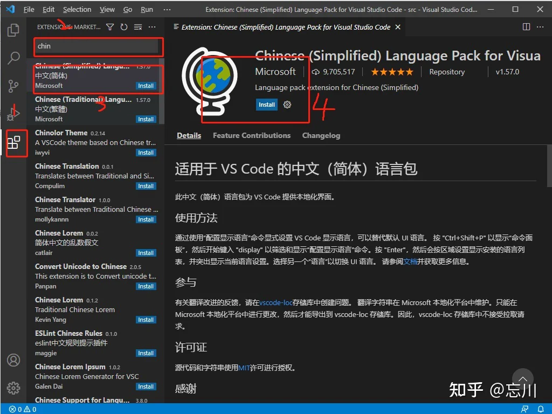Viewport: 552px width, 414px height.
Task: Click the globe extension icon
Action: 210,82
